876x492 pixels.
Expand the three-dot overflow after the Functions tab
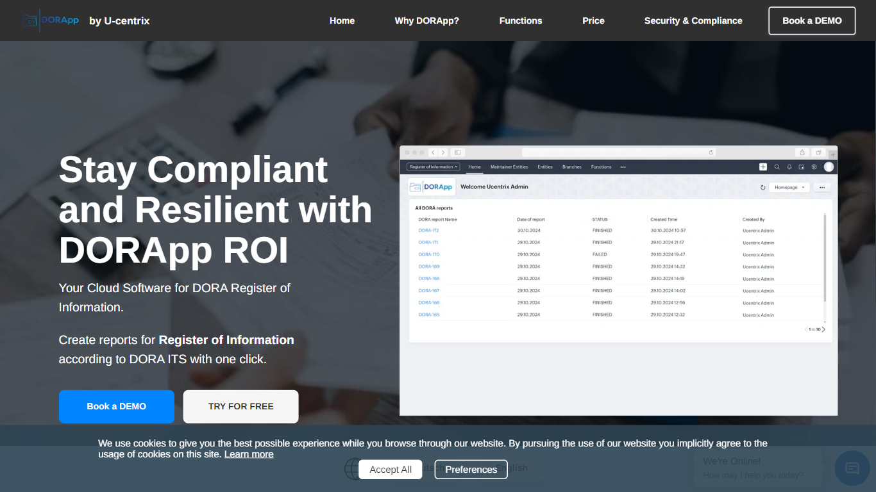623,167
